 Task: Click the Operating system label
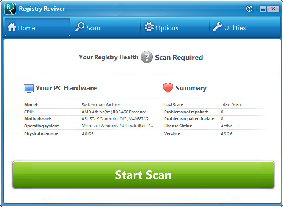pos(42,126)
